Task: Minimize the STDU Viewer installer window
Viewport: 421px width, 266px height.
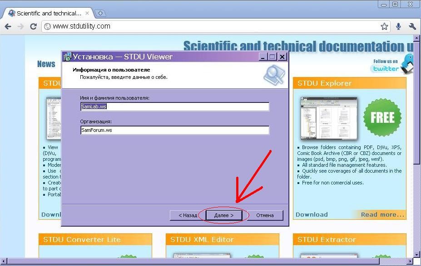Action: [263, 57]
